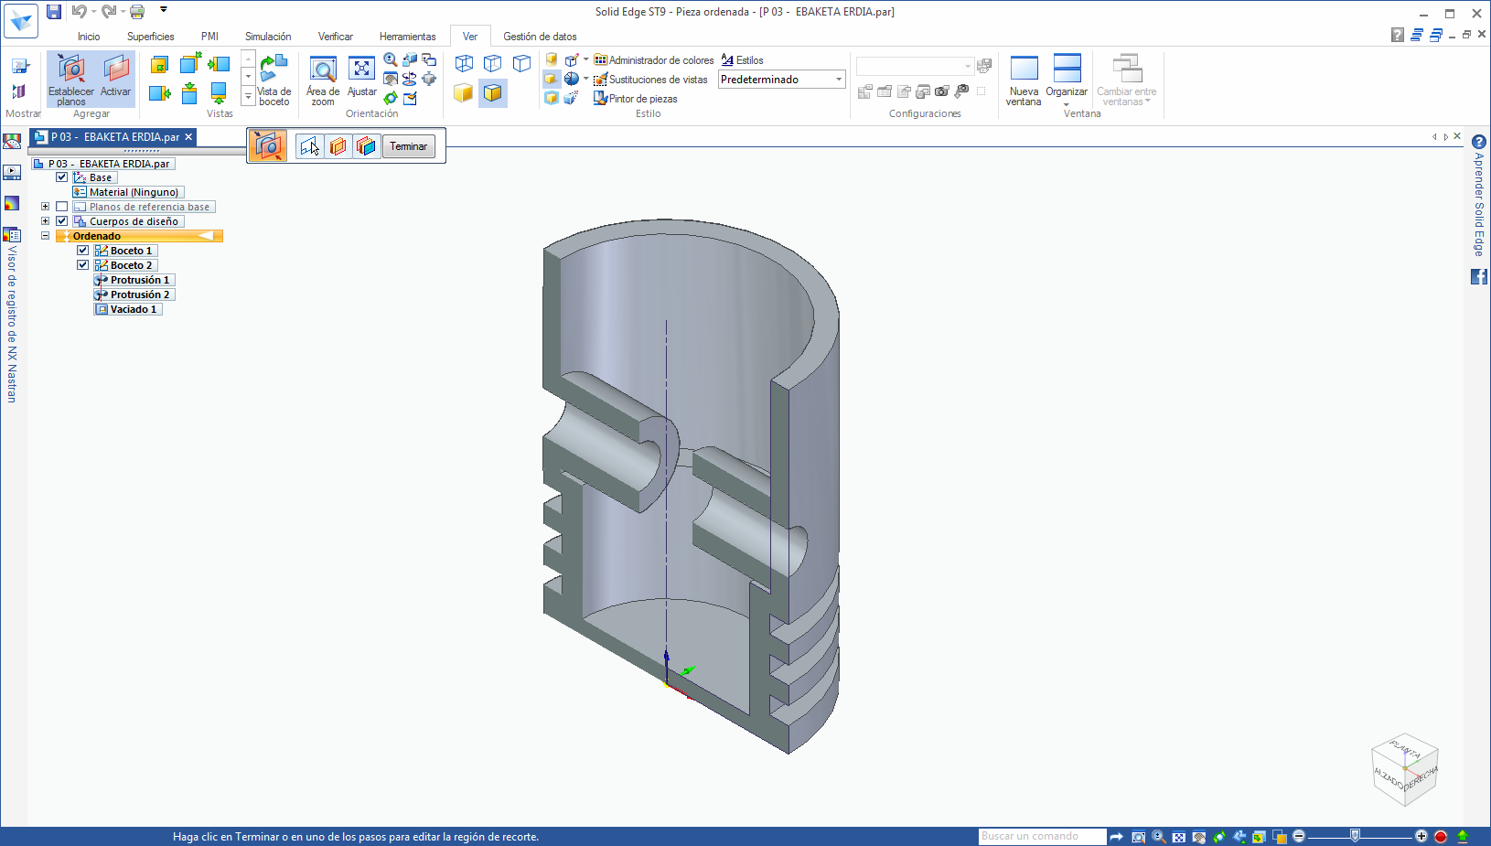Open the Predeterminado style dropdown
Screen dimensions: 1491x846
(x=839, y=80)
